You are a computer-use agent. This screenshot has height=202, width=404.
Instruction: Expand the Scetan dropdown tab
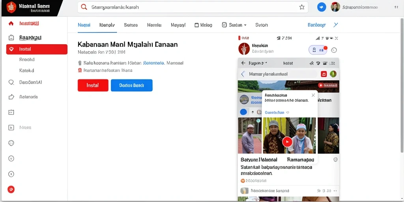(234, 25)
